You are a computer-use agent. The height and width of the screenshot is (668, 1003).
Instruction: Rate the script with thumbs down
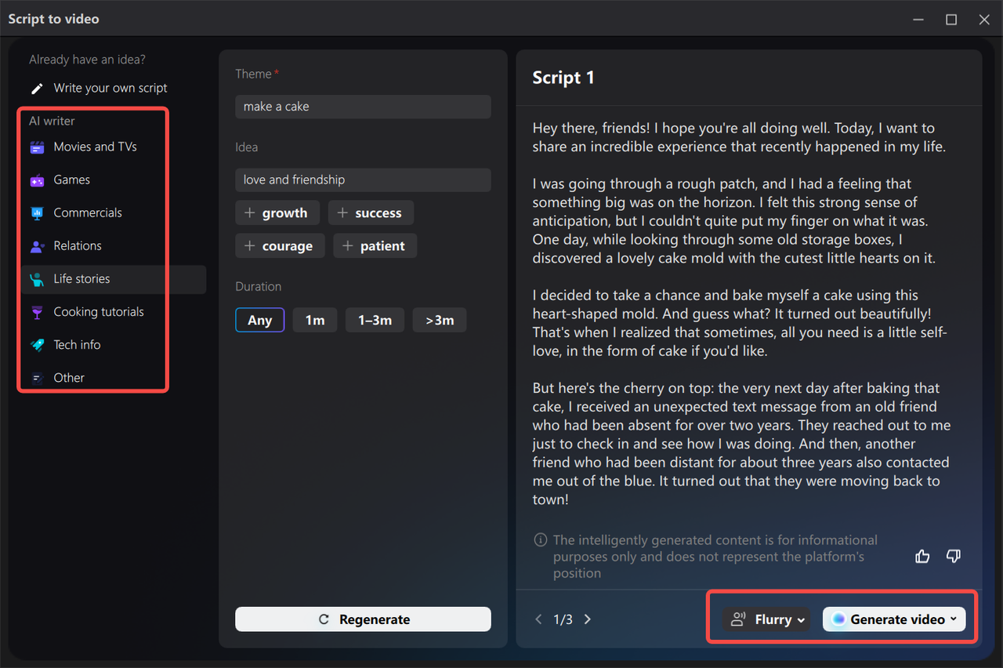pyautogui.click(x=954, y=556)
